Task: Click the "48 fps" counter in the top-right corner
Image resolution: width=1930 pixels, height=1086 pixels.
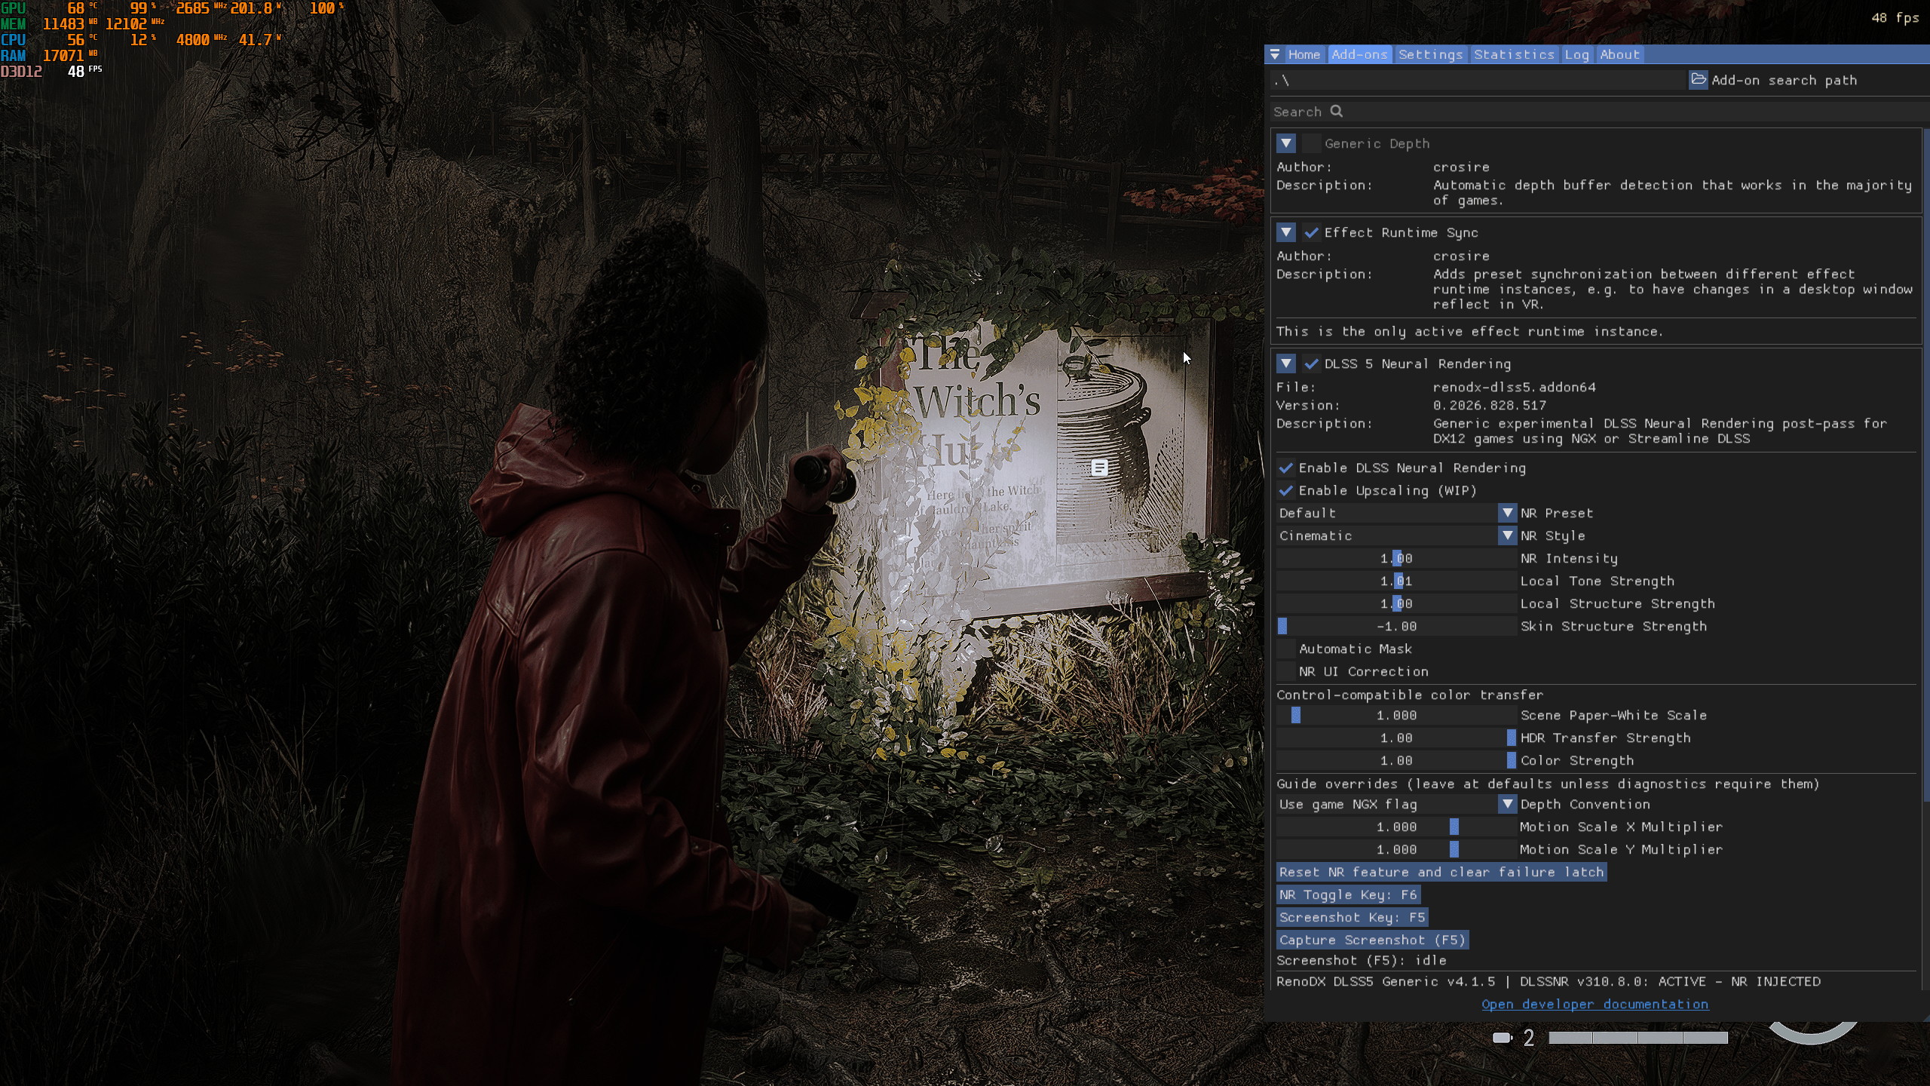Action: [x=1895, y=17]
